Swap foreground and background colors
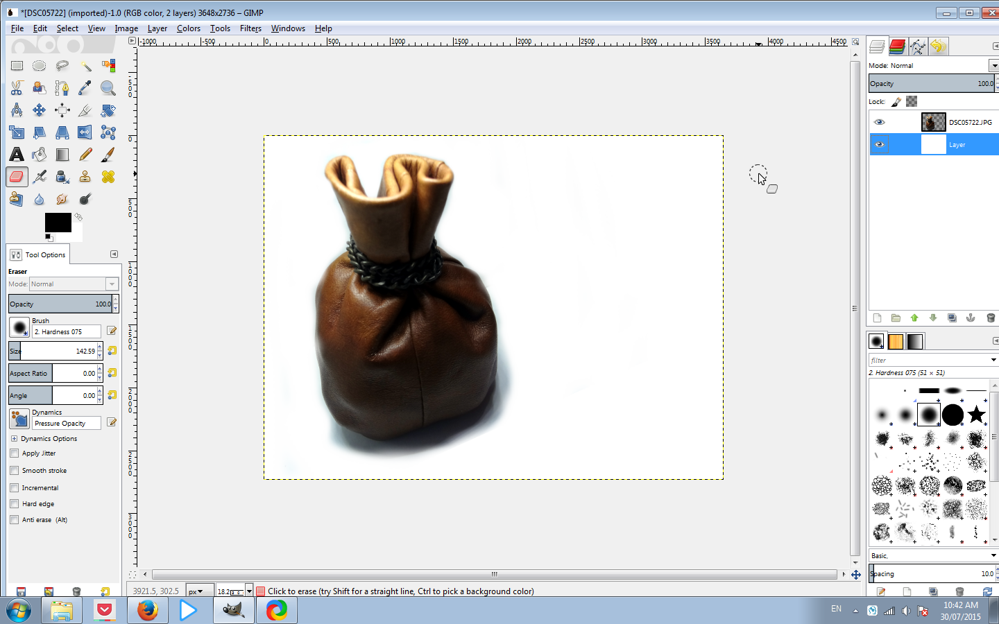The height and width of the screenshot is (624, 999). [x=78, y=218]
